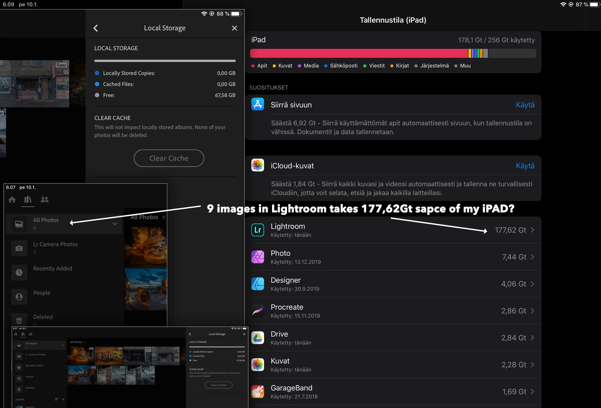The width and height of the screenshot is (601, 408).
Task: Go back using Local Storage back arrow
Action: point(96,28)
